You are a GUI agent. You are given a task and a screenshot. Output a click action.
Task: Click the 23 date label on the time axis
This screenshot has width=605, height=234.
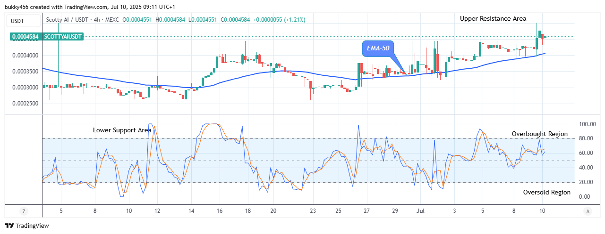(313, 211)
